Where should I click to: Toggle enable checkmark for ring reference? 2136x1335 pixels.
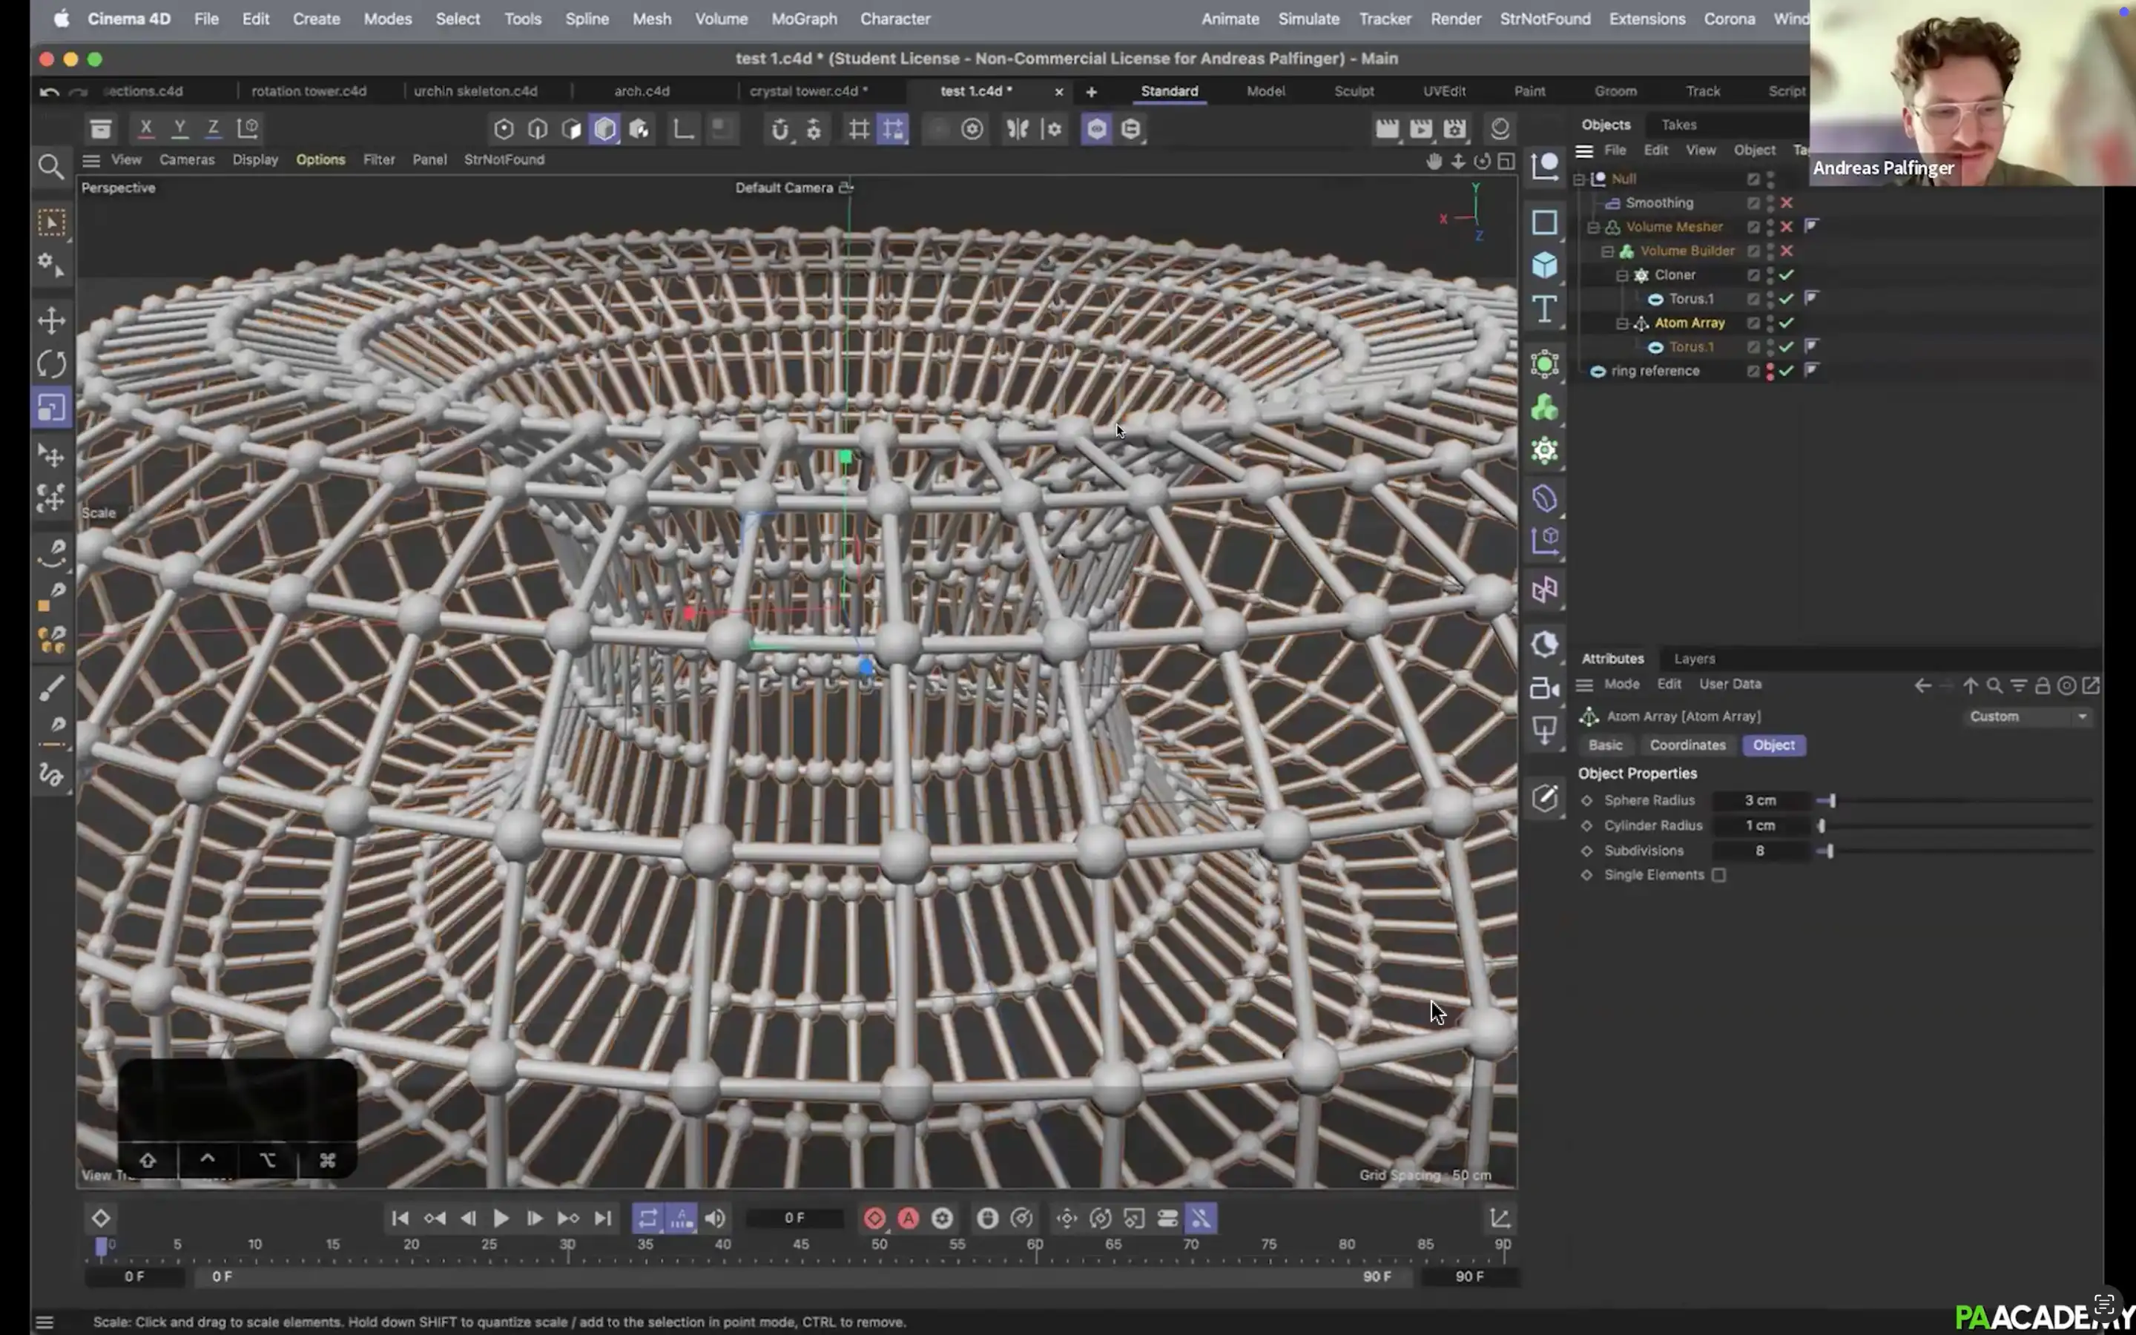click(x=1786, y=371)
